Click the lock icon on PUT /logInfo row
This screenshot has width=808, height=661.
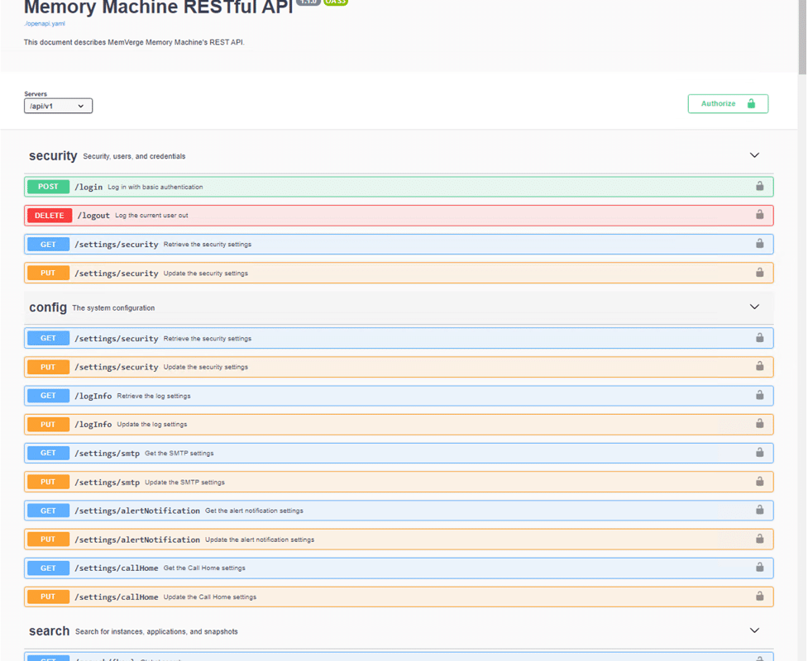pos(759,423)
